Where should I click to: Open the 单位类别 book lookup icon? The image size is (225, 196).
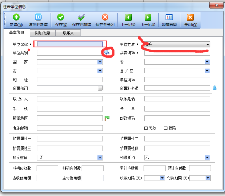point(107,52)
